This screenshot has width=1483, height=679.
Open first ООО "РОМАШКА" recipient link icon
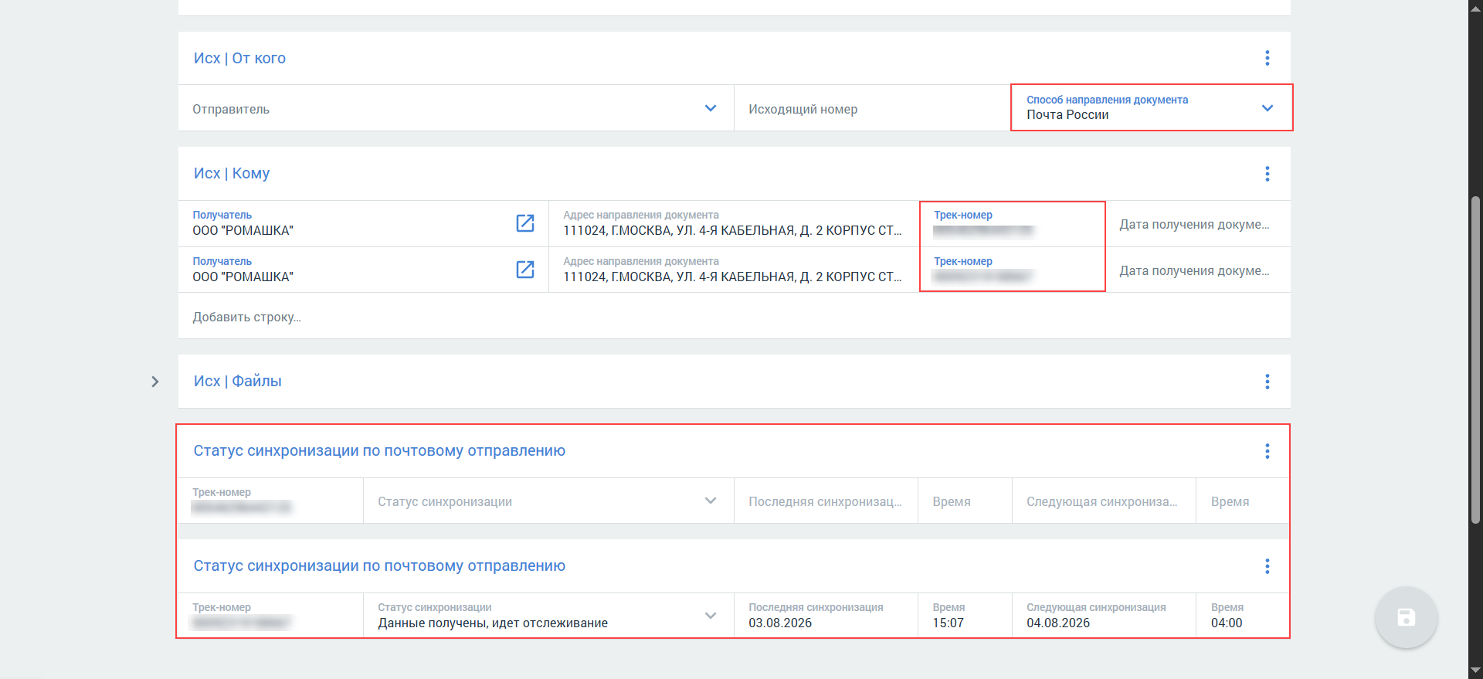coord(525,223)
